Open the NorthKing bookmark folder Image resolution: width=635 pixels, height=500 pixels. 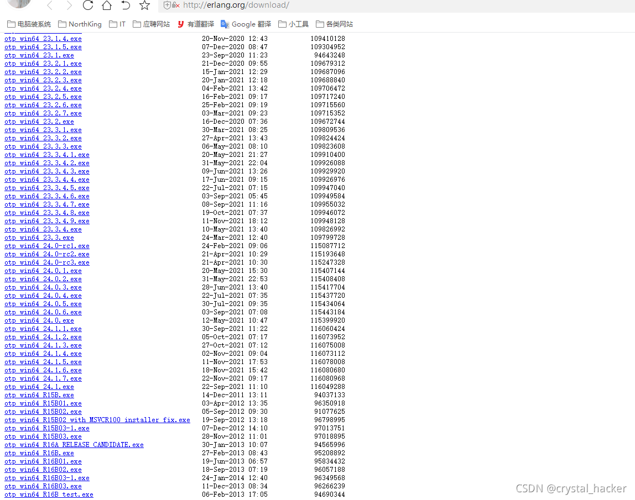point(80,24)
